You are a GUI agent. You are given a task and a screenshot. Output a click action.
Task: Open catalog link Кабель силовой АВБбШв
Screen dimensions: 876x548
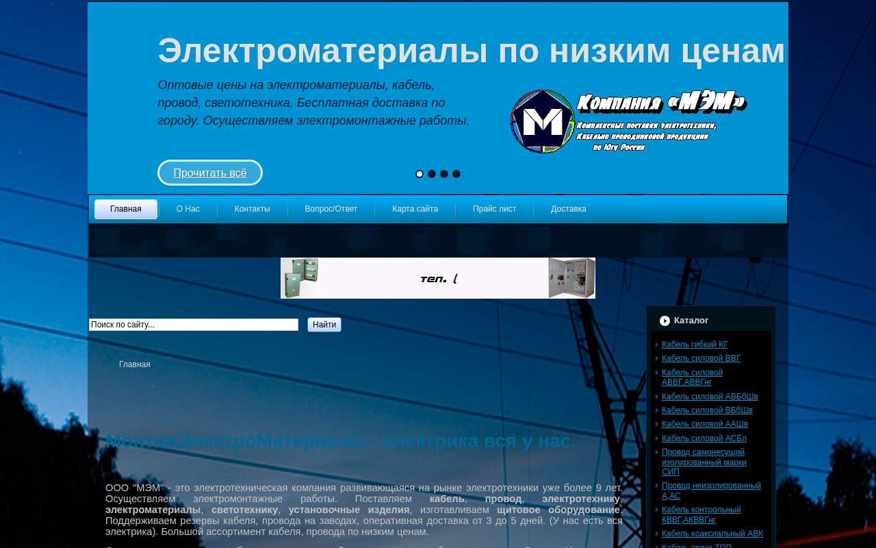coord(710,397)
